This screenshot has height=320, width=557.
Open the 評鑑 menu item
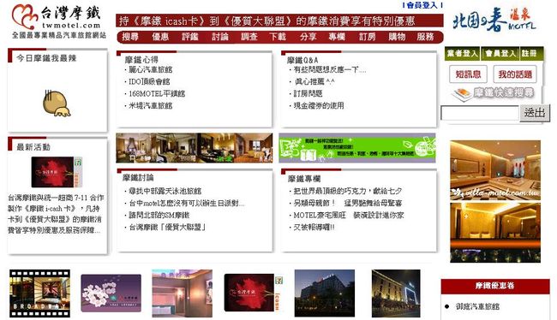[x=189, y=37]
